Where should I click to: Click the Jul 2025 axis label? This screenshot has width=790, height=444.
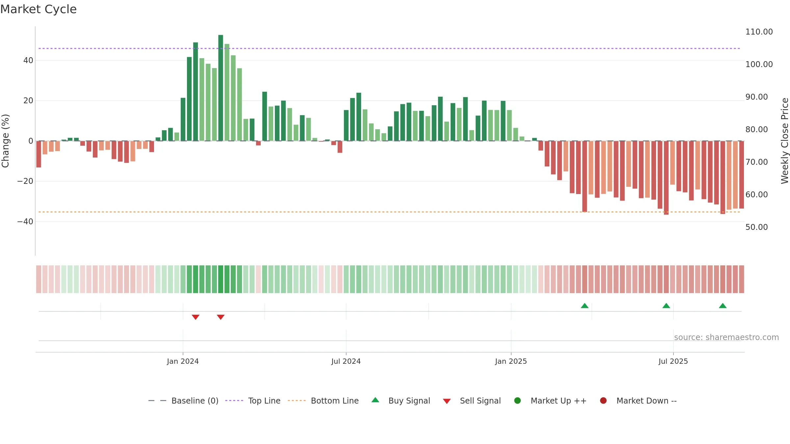pos(673,361)
